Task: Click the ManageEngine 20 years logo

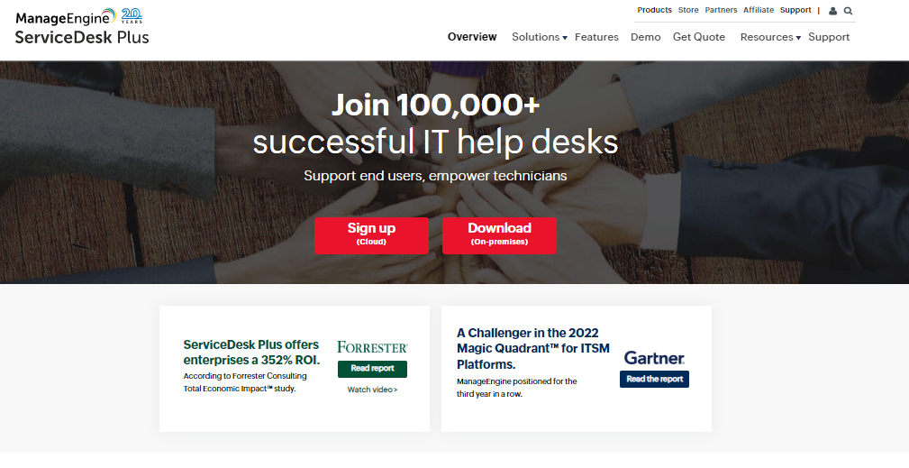Action: click(79, 17)
